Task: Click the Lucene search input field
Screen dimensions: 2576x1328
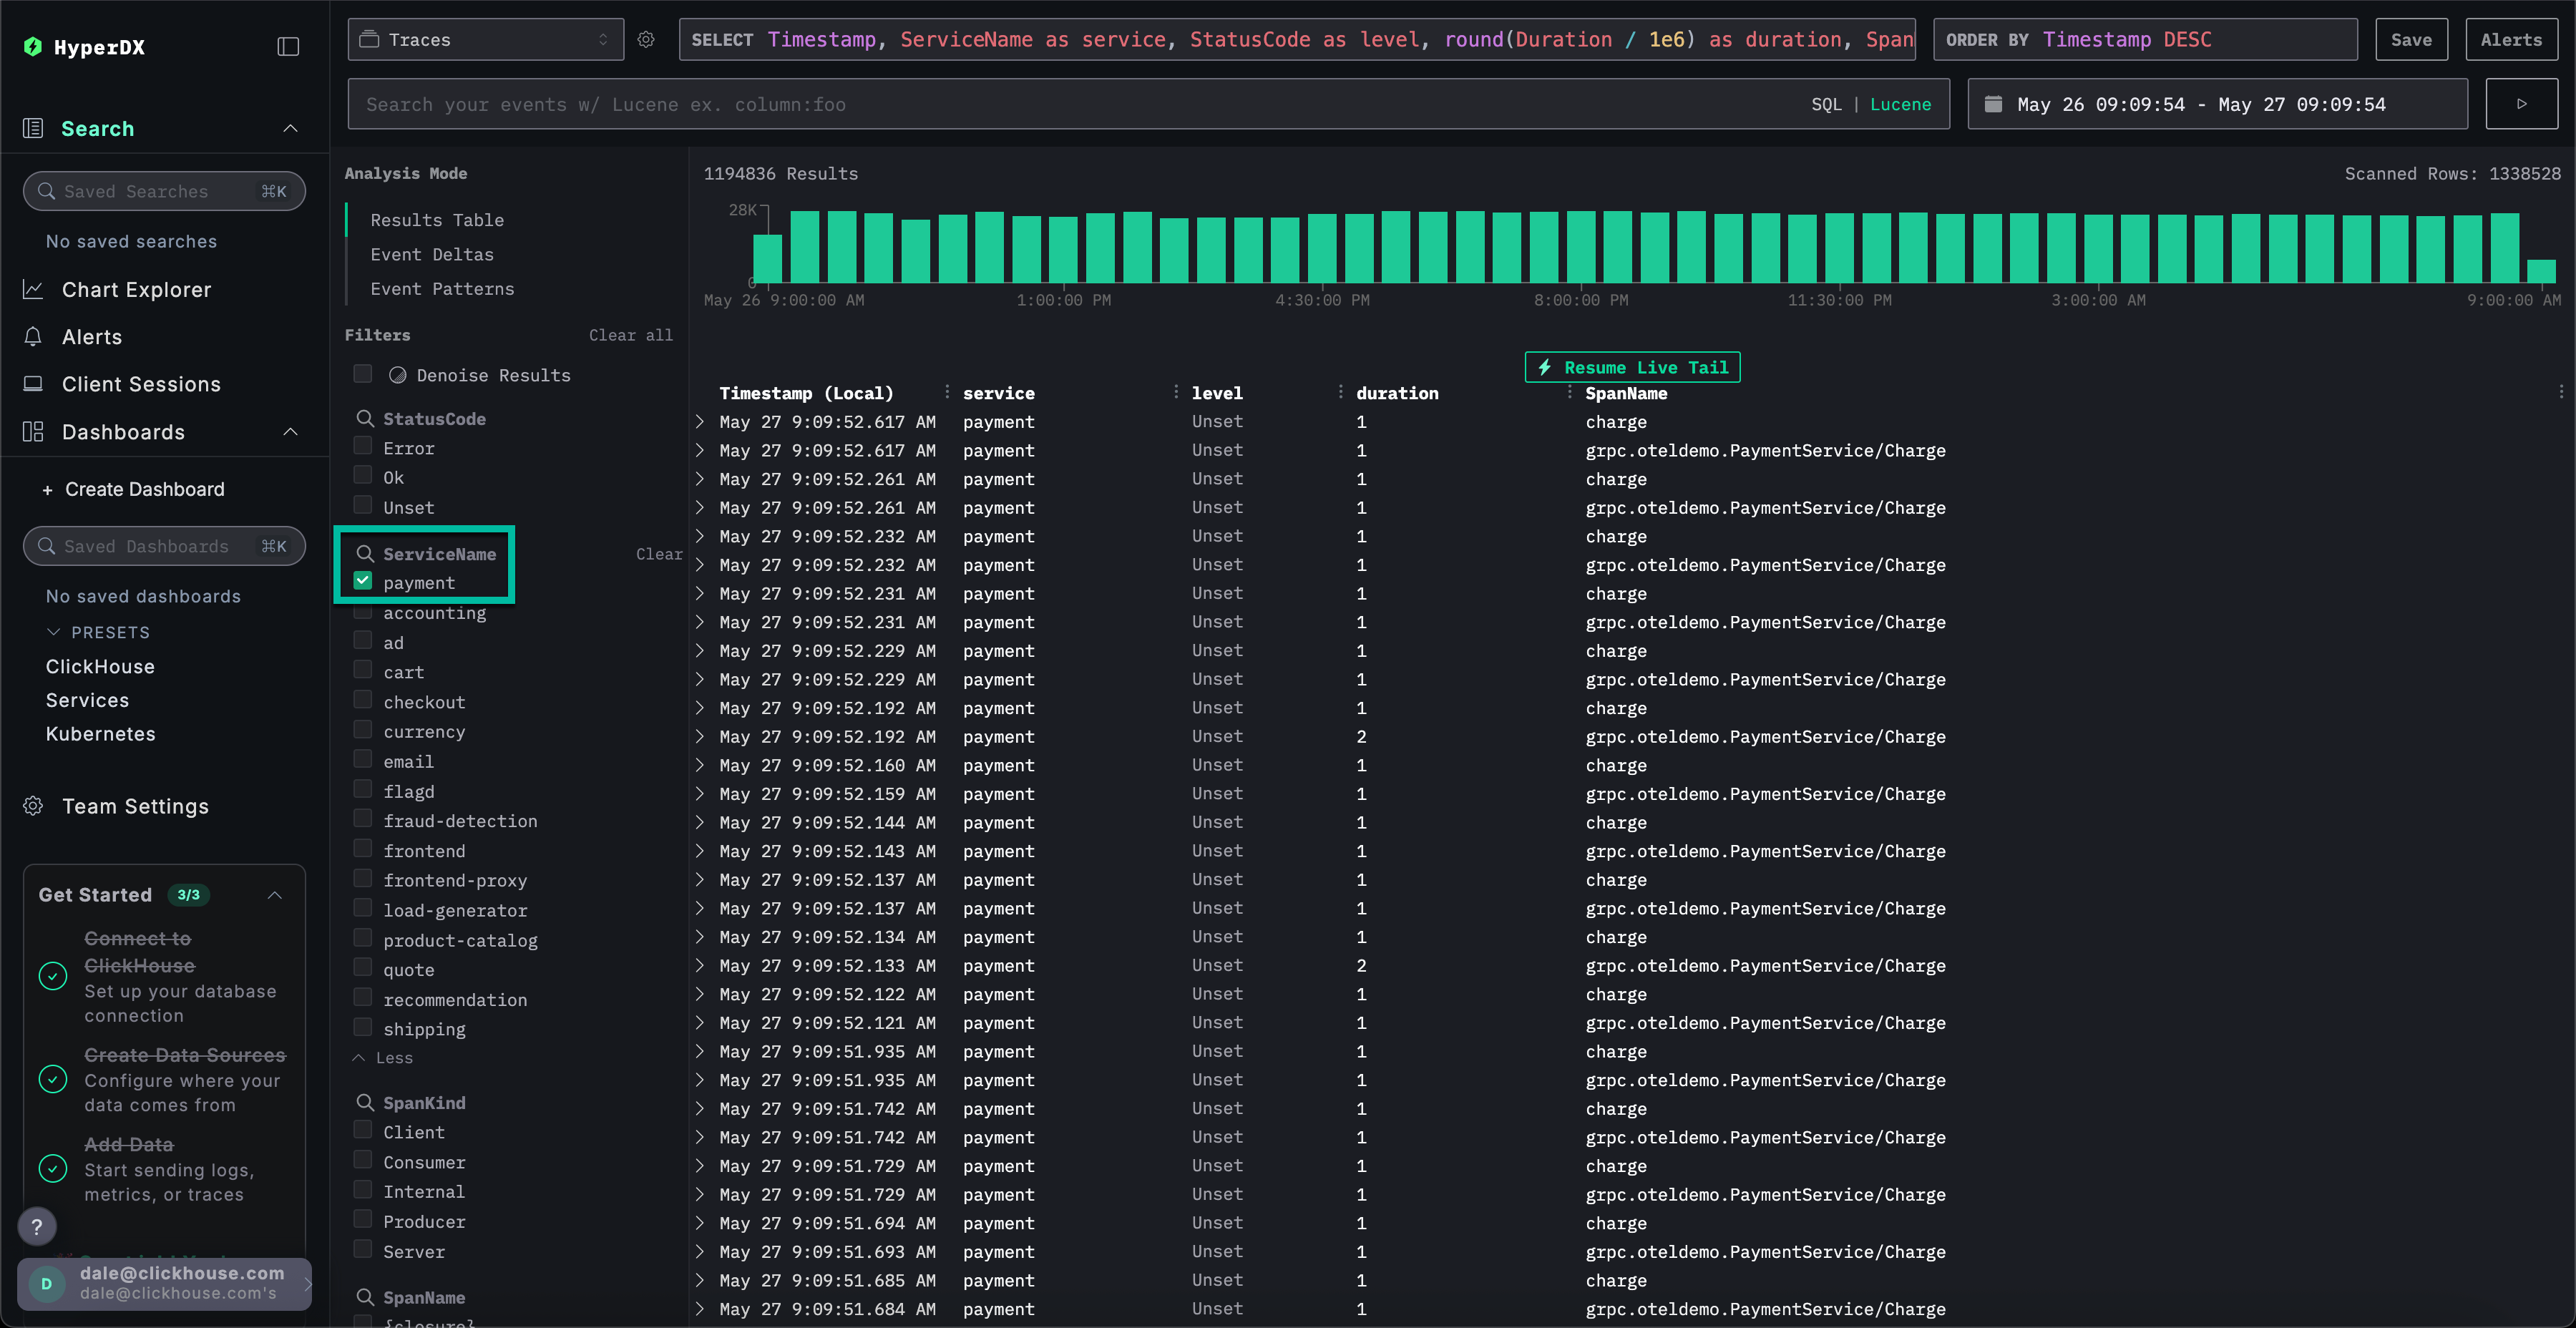Action: pos(1000,104)
